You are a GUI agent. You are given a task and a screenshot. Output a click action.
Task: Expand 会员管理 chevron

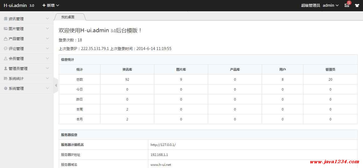tap(47, 58)
